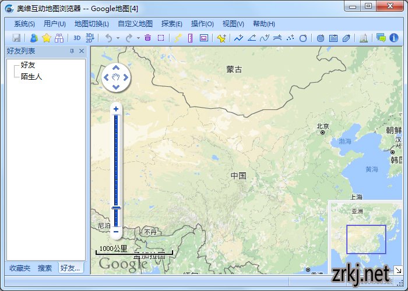This screenshot has width=408, height=291.
Task: Click the 中国 label on map
Action: click(238, 176)
